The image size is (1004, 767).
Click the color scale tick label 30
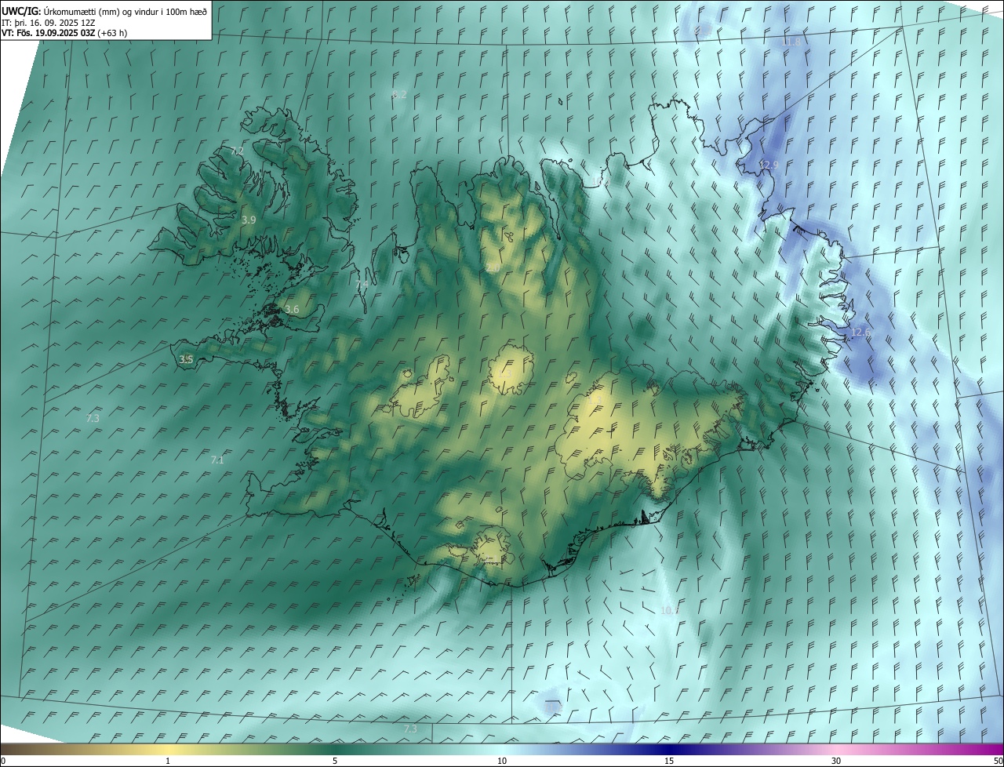[836, 761]
